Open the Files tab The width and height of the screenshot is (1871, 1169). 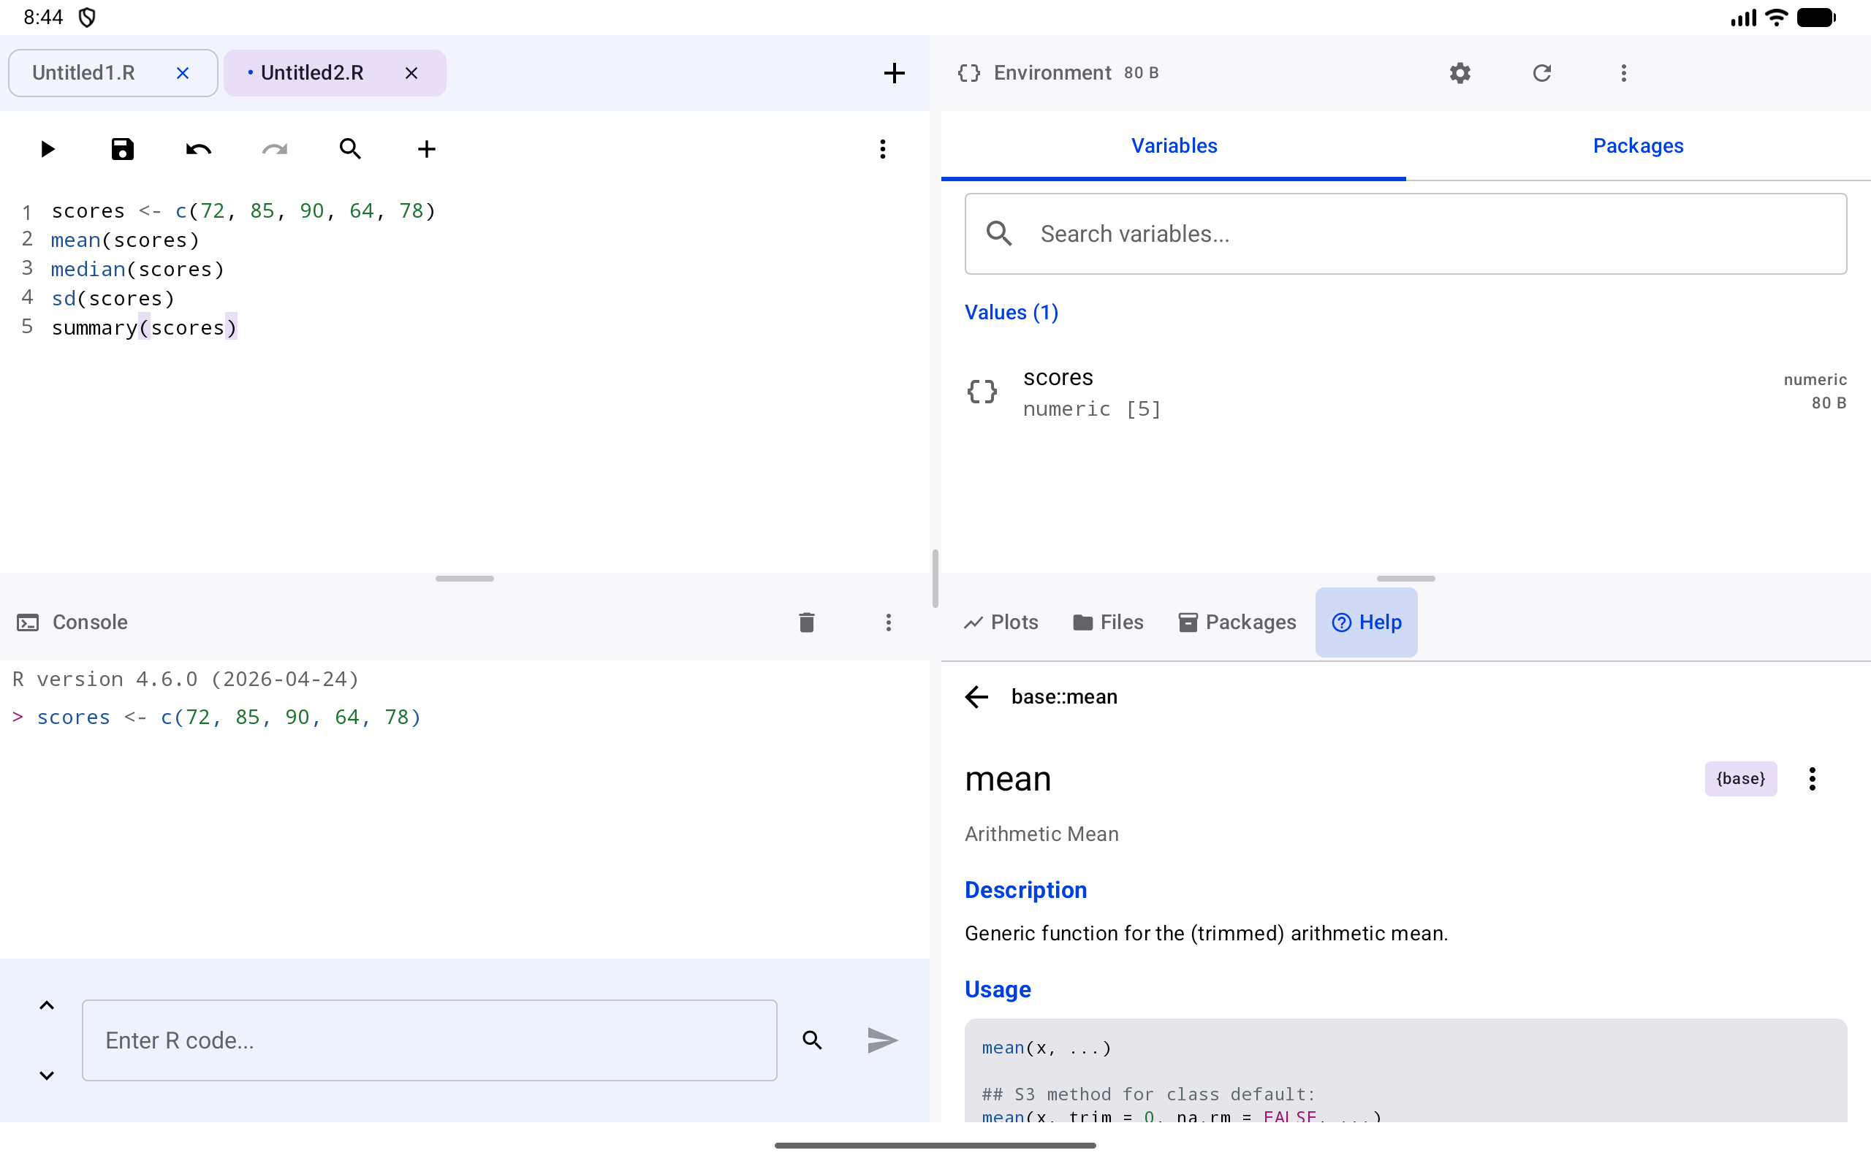coord(1108,622)
